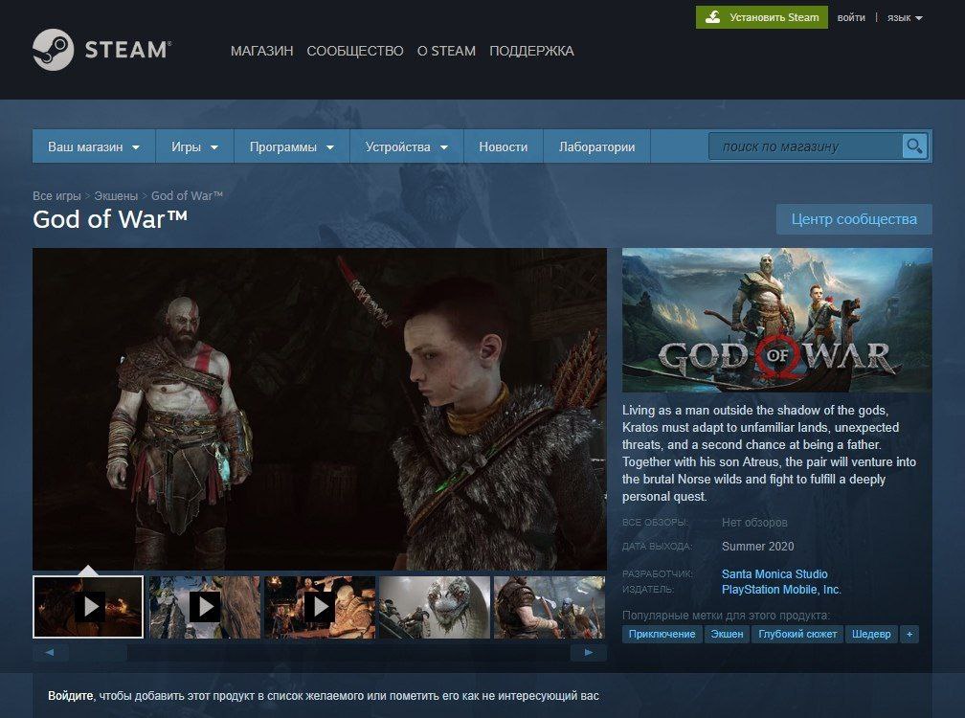Open the Новости tab
This screenshot has width=965, height=718.
(x=503, y=146)
